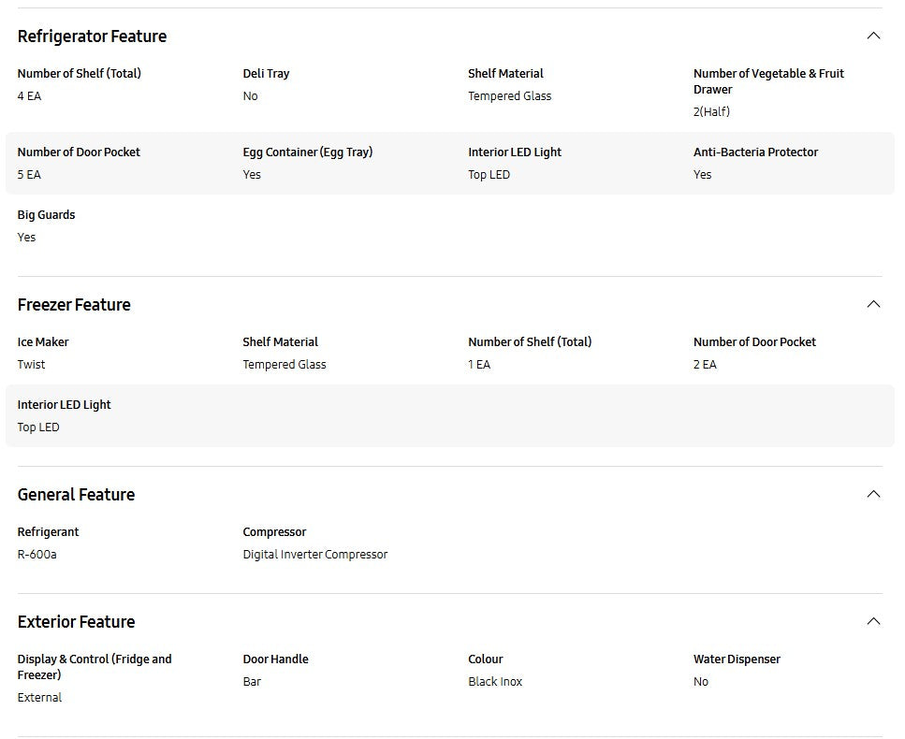Click the Number of Vegetable & Fruit Drawer label
Screen dimensions: 905x739
tap(768, 81)
